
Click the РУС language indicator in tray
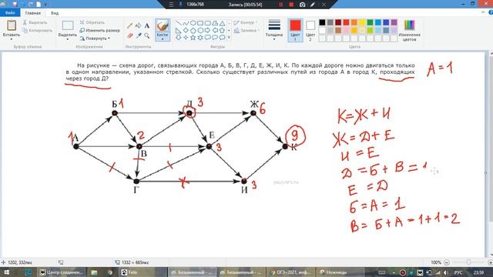[458, 272]
